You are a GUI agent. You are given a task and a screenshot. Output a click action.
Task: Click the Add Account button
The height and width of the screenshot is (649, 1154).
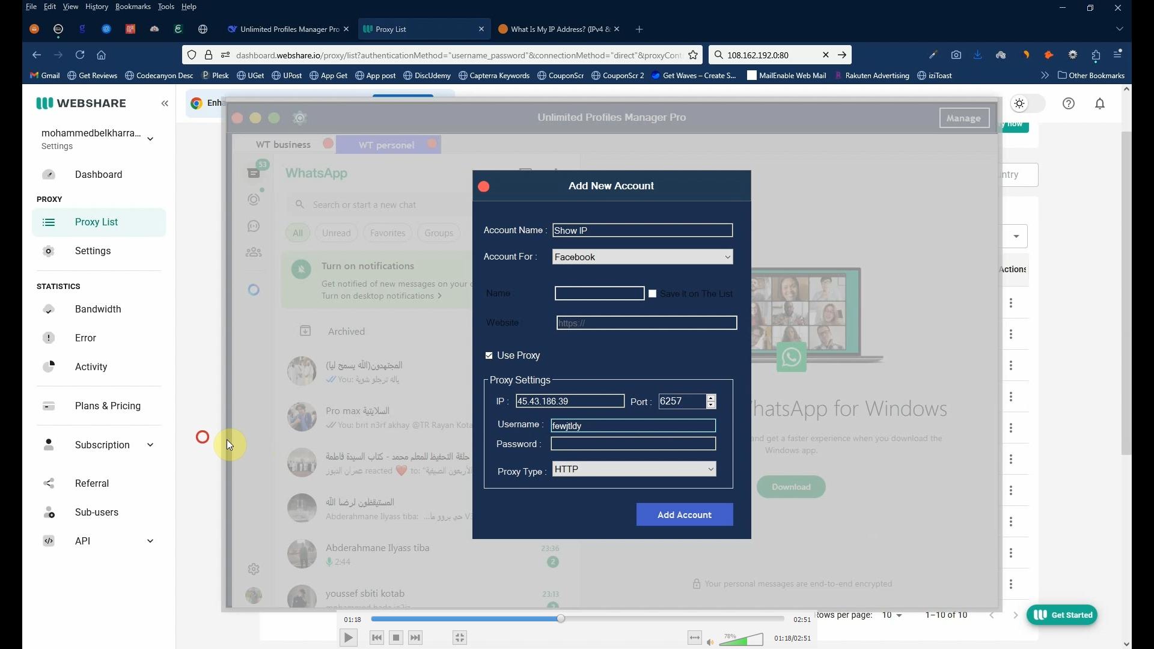point(684,514)
